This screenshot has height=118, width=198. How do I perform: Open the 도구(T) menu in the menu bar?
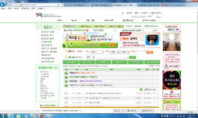tap(34, 8)
